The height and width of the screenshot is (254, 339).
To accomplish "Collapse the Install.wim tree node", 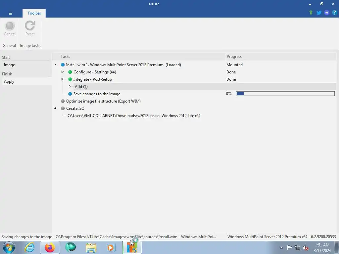I will [55, 64].
